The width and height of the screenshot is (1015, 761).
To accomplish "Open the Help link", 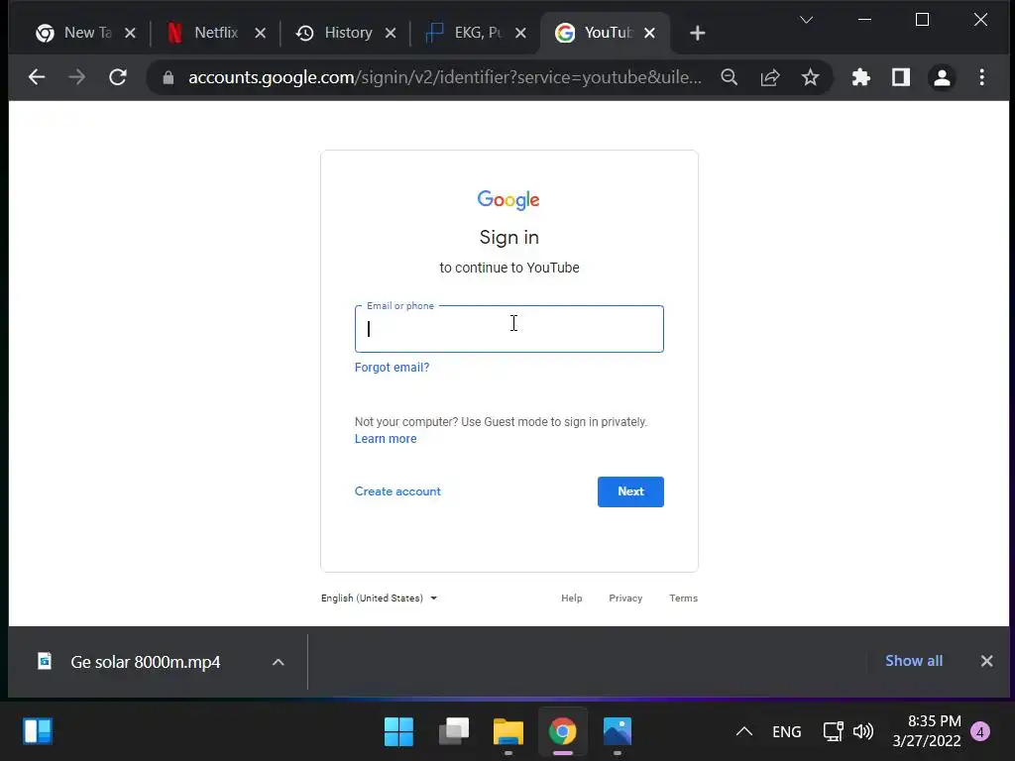I will 572,598.
